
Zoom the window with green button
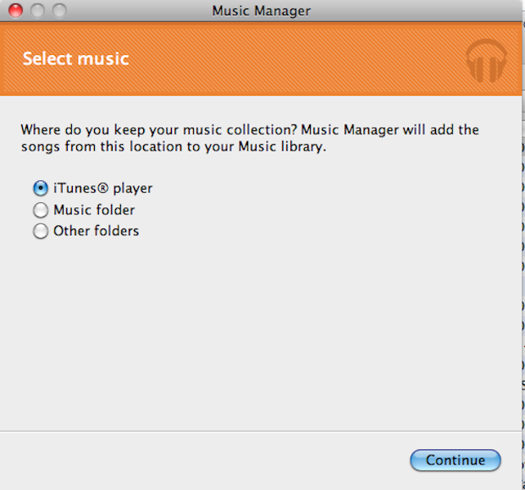pyautogui.click(x=58, y=12)
